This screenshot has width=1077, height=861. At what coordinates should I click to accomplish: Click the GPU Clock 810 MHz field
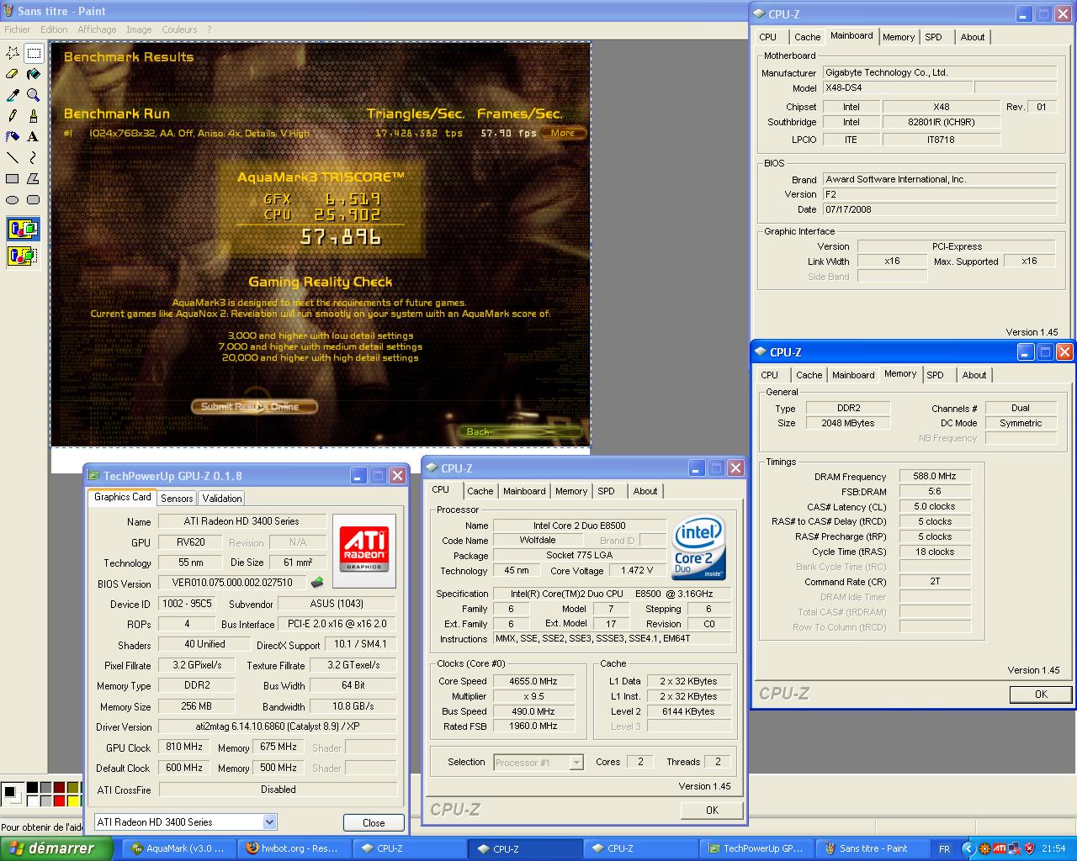[x=184, y=747]
